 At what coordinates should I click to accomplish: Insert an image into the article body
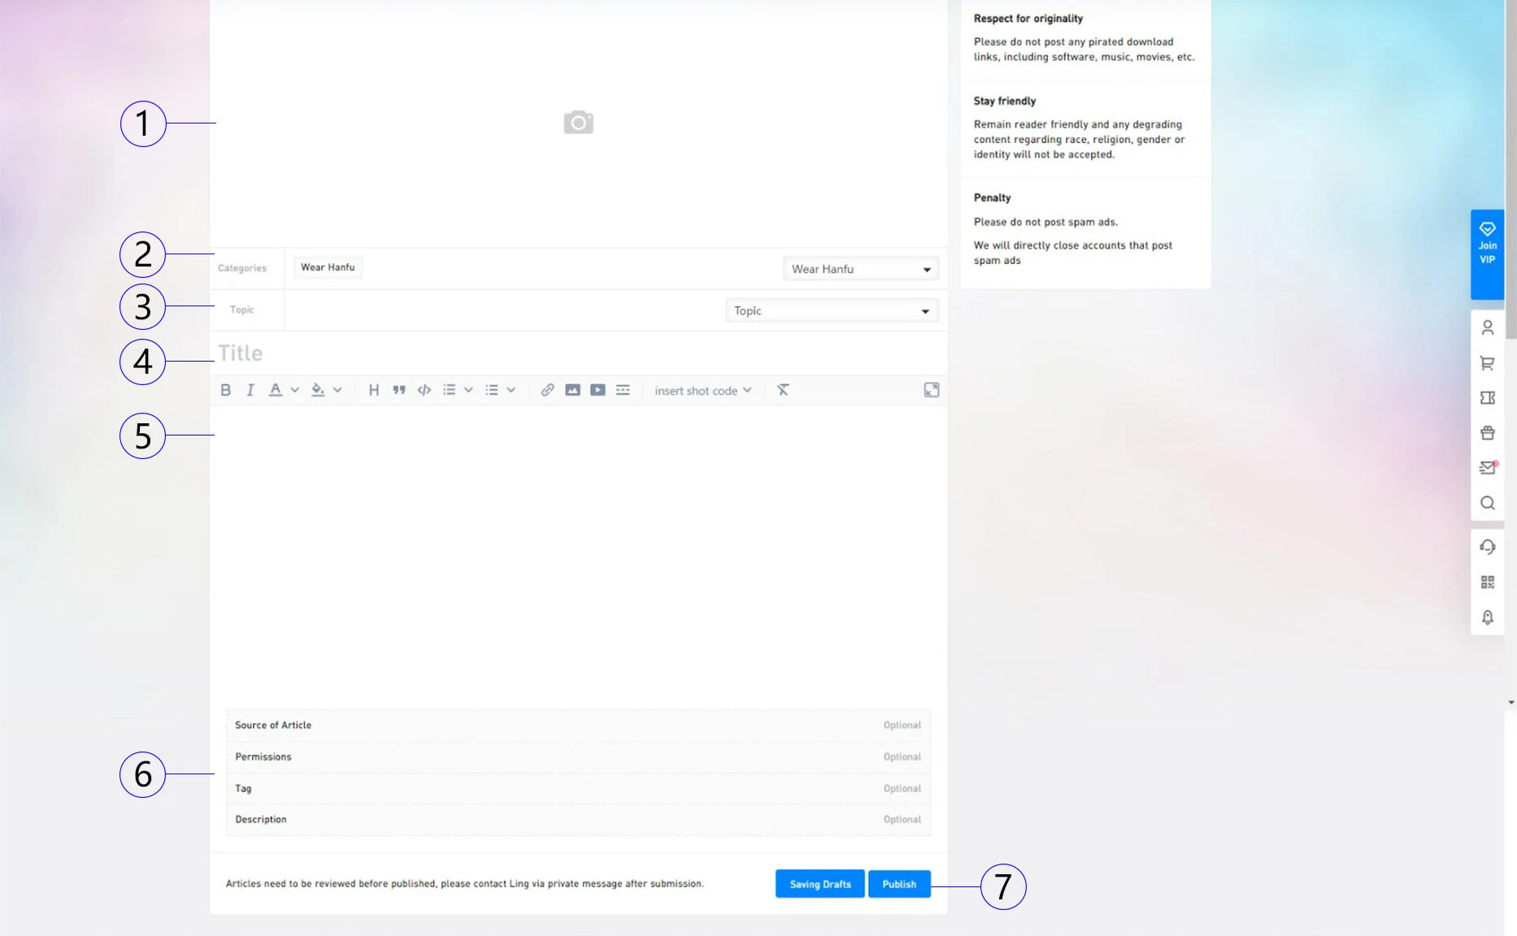[572, 390]
